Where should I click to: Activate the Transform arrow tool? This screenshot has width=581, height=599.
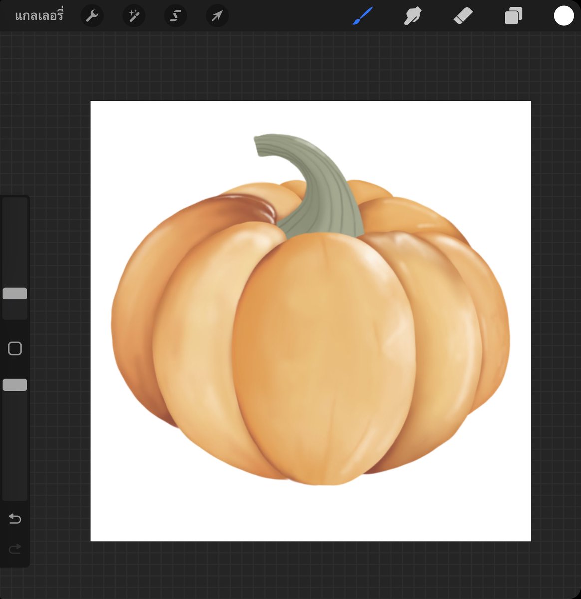(x=217, y=16)
